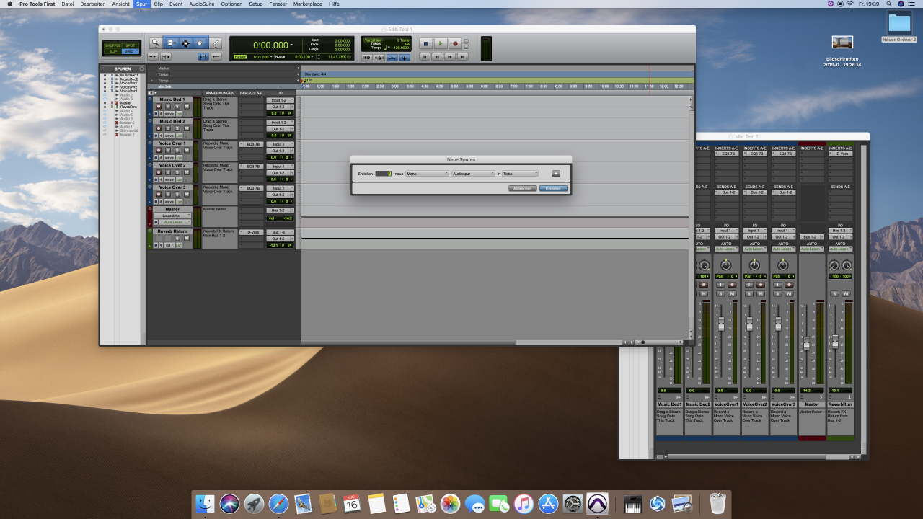Solo the Voice Over 1 track

coord(176,151)
